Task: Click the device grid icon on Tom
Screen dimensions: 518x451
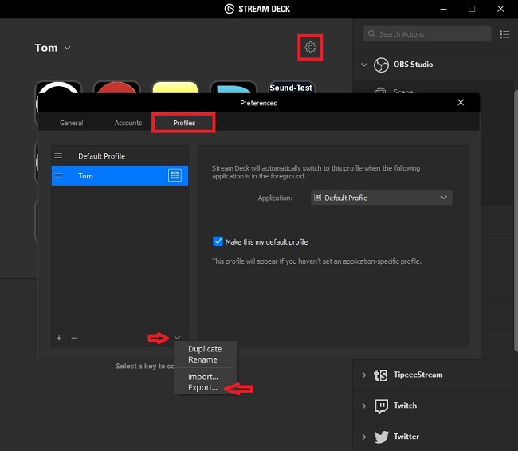Action: [x=175, y=175]
